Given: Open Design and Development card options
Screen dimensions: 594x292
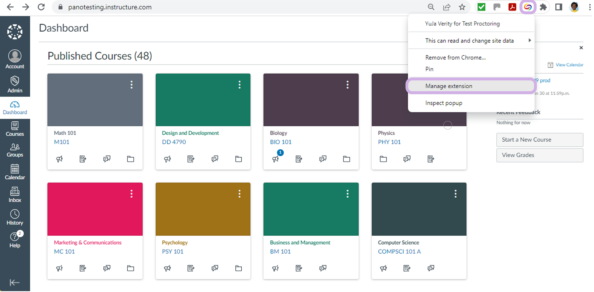Looking at the screenshot, I should click(x=239, y=85).
